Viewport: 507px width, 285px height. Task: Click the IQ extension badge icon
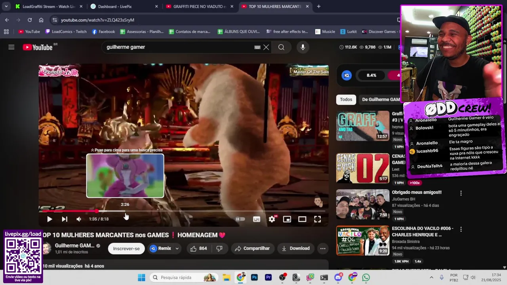point(347,75)
